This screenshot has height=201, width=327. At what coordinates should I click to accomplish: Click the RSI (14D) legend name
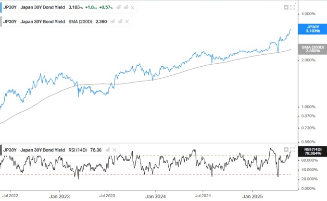[x=79, y=150]
